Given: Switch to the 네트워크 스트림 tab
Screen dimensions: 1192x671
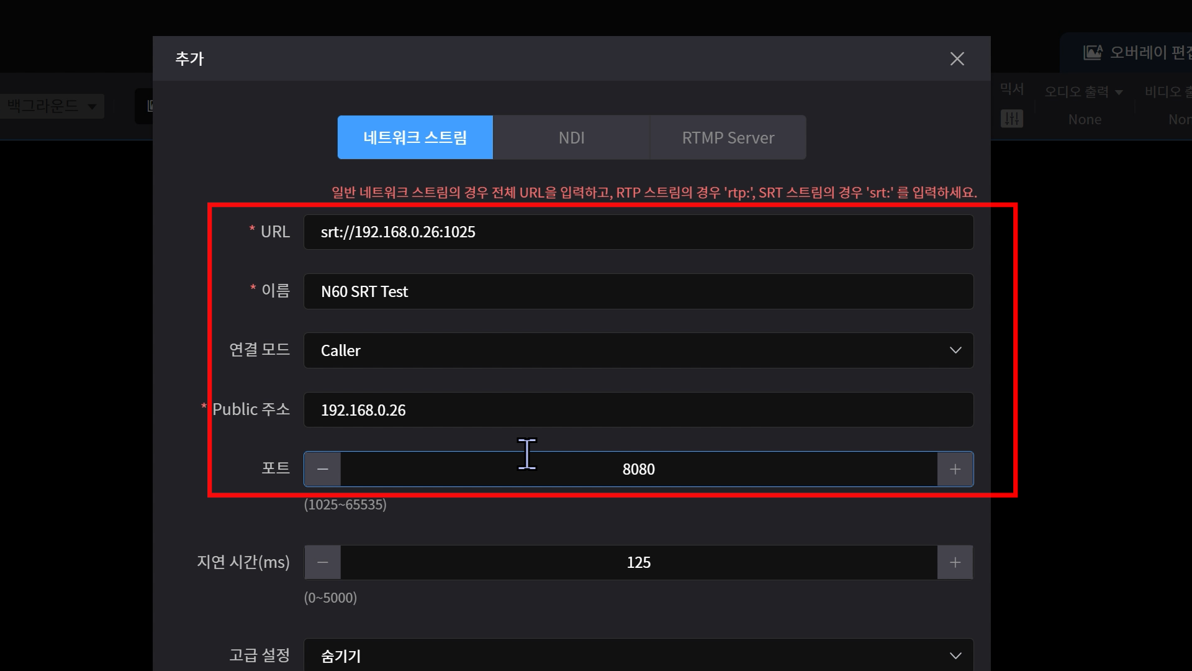Looking at the screenshot, I should pyautogui.click(x=415, y=137).
